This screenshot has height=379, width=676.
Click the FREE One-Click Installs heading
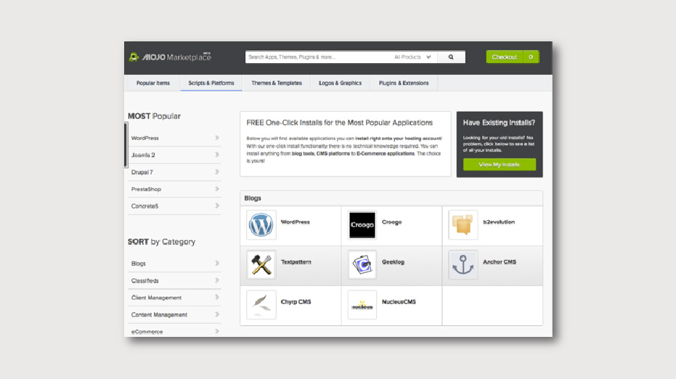tap(339, 123)
